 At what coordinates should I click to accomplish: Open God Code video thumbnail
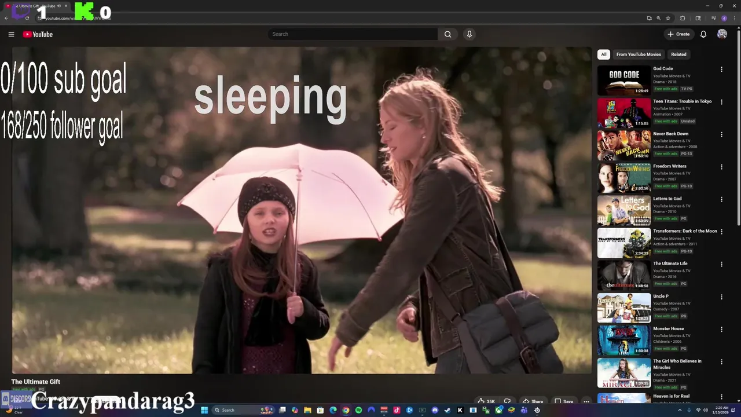click(x=624, y=80)
